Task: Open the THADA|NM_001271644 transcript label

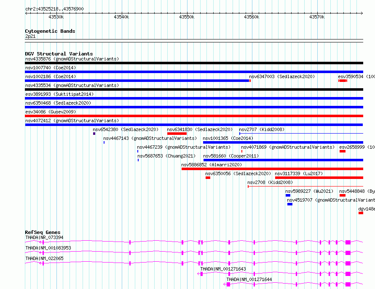Action: click(x=249, y=279)
